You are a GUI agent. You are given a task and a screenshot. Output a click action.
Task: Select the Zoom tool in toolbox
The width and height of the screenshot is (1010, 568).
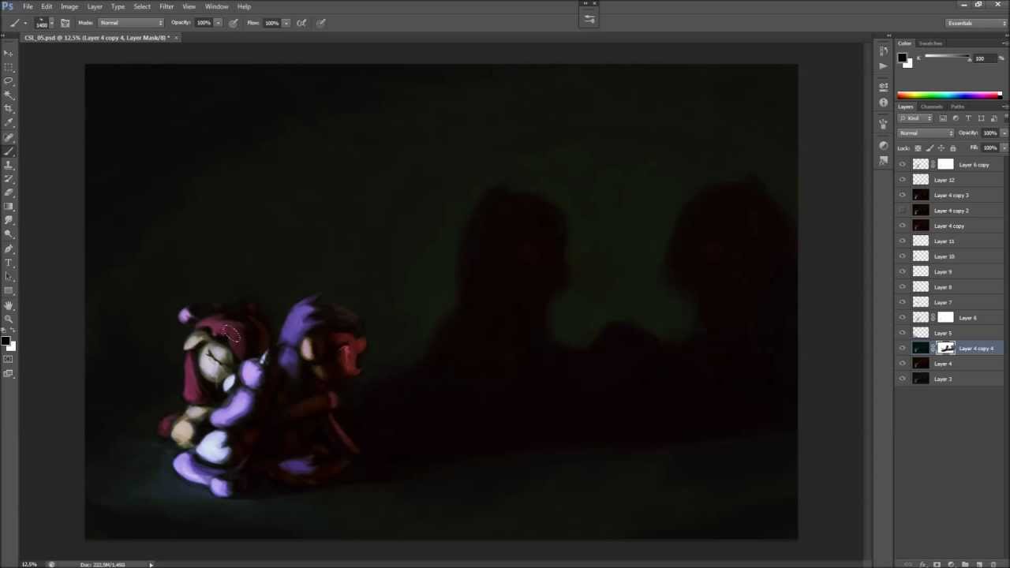point(9,319)
